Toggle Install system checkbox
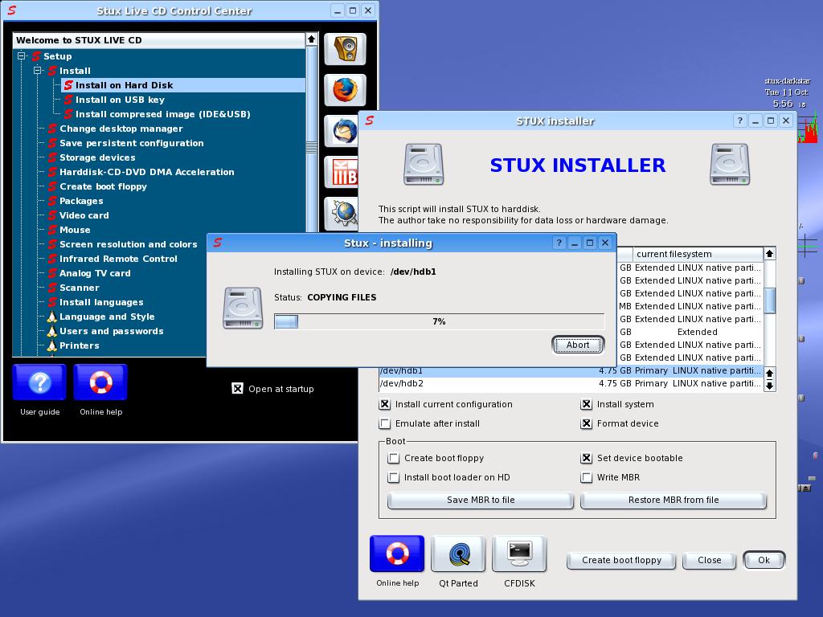The height and width of the screenshot is (617, 823). [586, 405]
